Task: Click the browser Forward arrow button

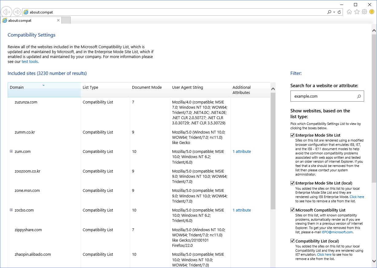Action: click(17, 12)
